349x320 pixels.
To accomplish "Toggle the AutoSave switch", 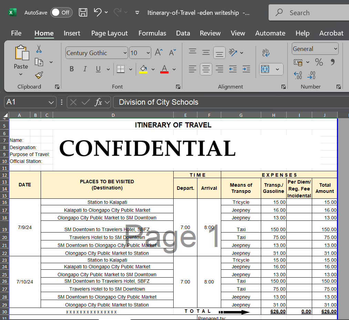I will (61, 13).
